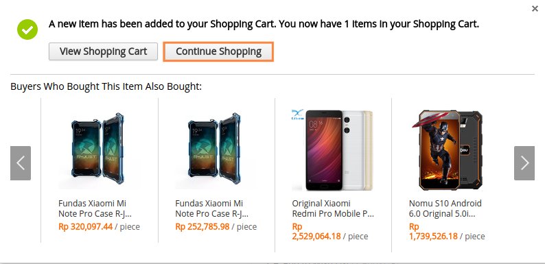Click the Buyers Also Bought heading
545x264 pixels.
106,86
